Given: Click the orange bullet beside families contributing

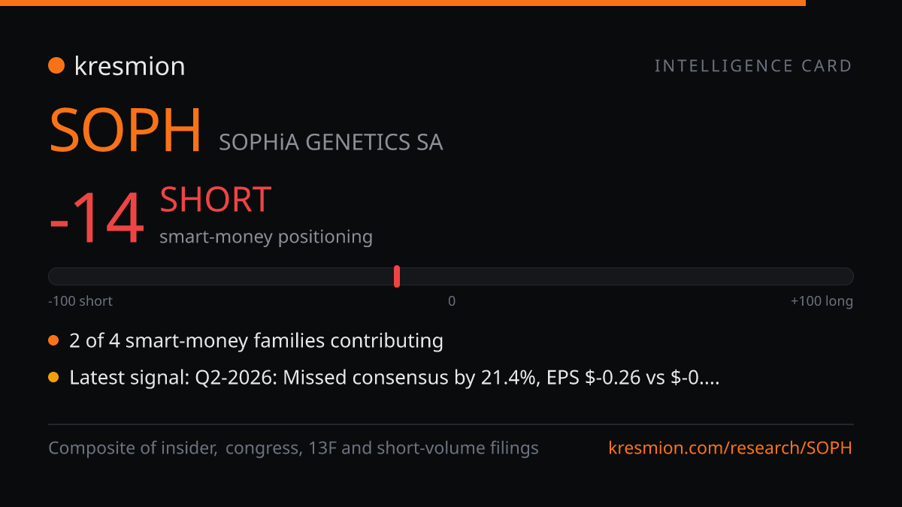Looking at the screenshot, I should click(53, 341).
